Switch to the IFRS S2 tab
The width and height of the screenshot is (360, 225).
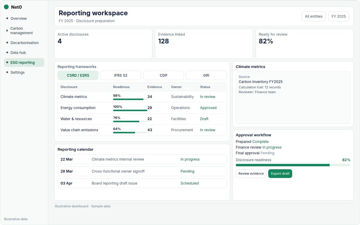click(x=121, y=75)
